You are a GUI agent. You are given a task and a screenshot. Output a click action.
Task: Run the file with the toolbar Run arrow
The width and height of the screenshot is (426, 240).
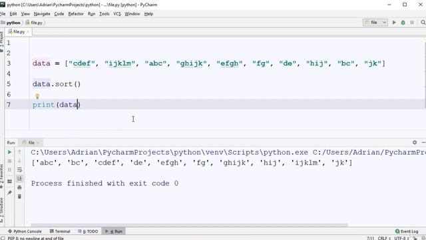point(394,23)
